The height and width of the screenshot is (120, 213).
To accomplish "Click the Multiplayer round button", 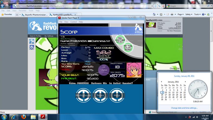I will click(x=83, y=95).
